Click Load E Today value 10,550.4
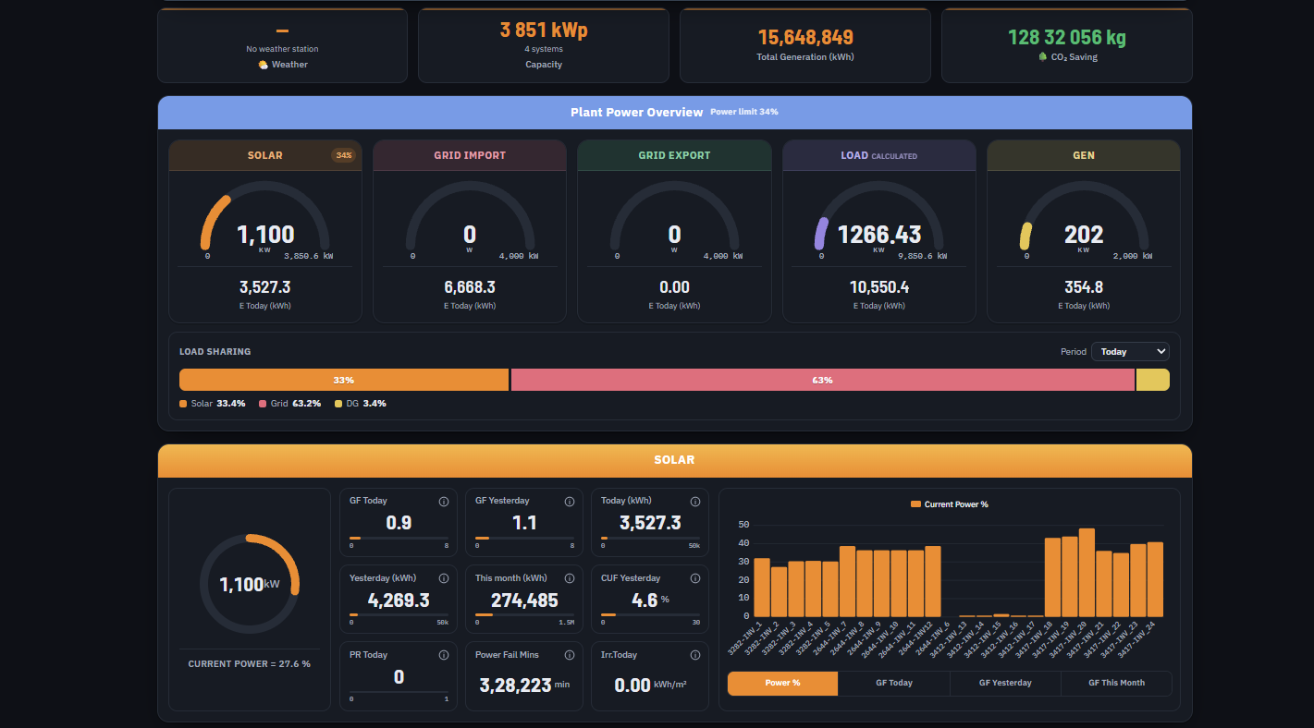Image resolution: width=1314 pixels, height=728 pixels. (x=879, y=287)
